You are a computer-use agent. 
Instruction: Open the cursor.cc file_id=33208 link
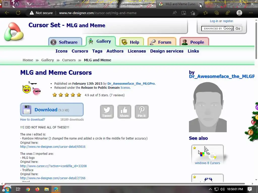tap(53, 166)
